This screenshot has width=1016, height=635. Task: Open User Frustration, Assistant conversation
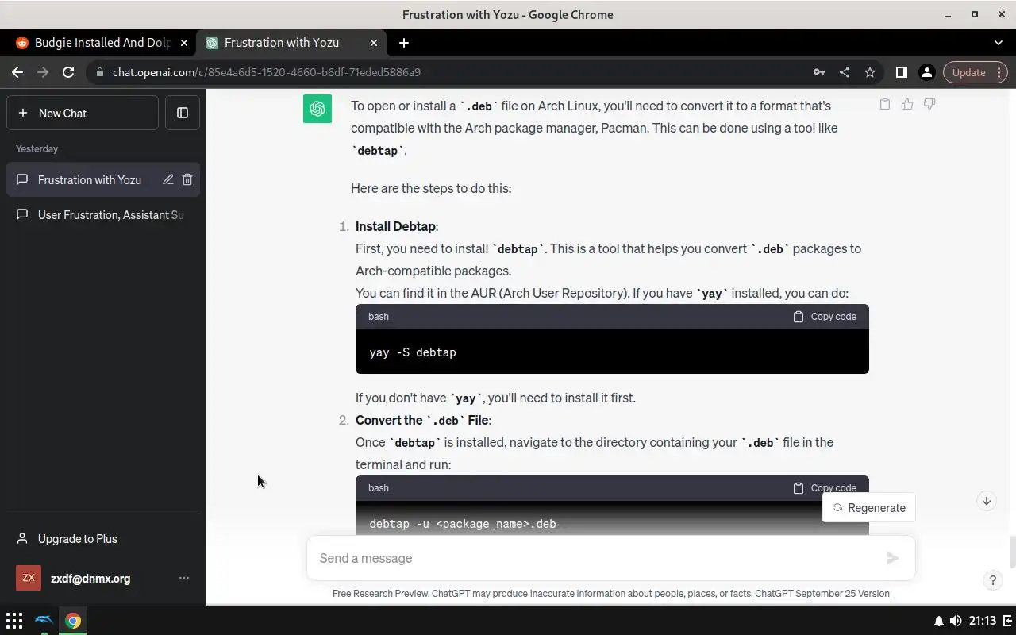click(103, 214)
